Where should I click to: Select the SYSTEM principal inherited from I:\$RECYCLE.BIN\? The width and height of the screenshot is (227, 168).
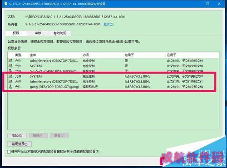pos(36,76)
